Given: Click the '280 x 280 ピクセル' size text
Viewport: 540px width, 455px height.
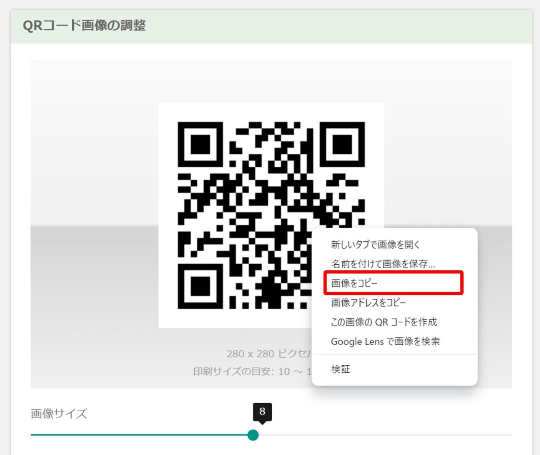Looking at the screenshot, I should click(x=269, y=354).
